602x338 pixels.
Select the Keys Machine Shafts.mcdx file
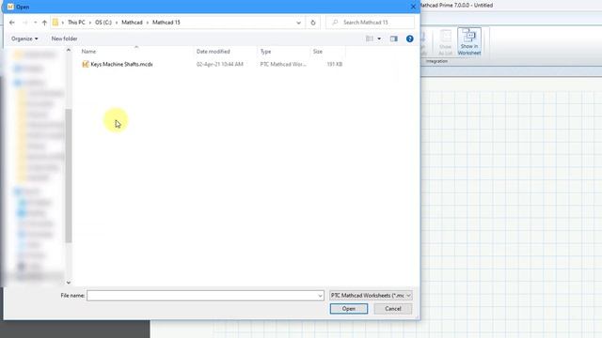(x=121, y=65)
